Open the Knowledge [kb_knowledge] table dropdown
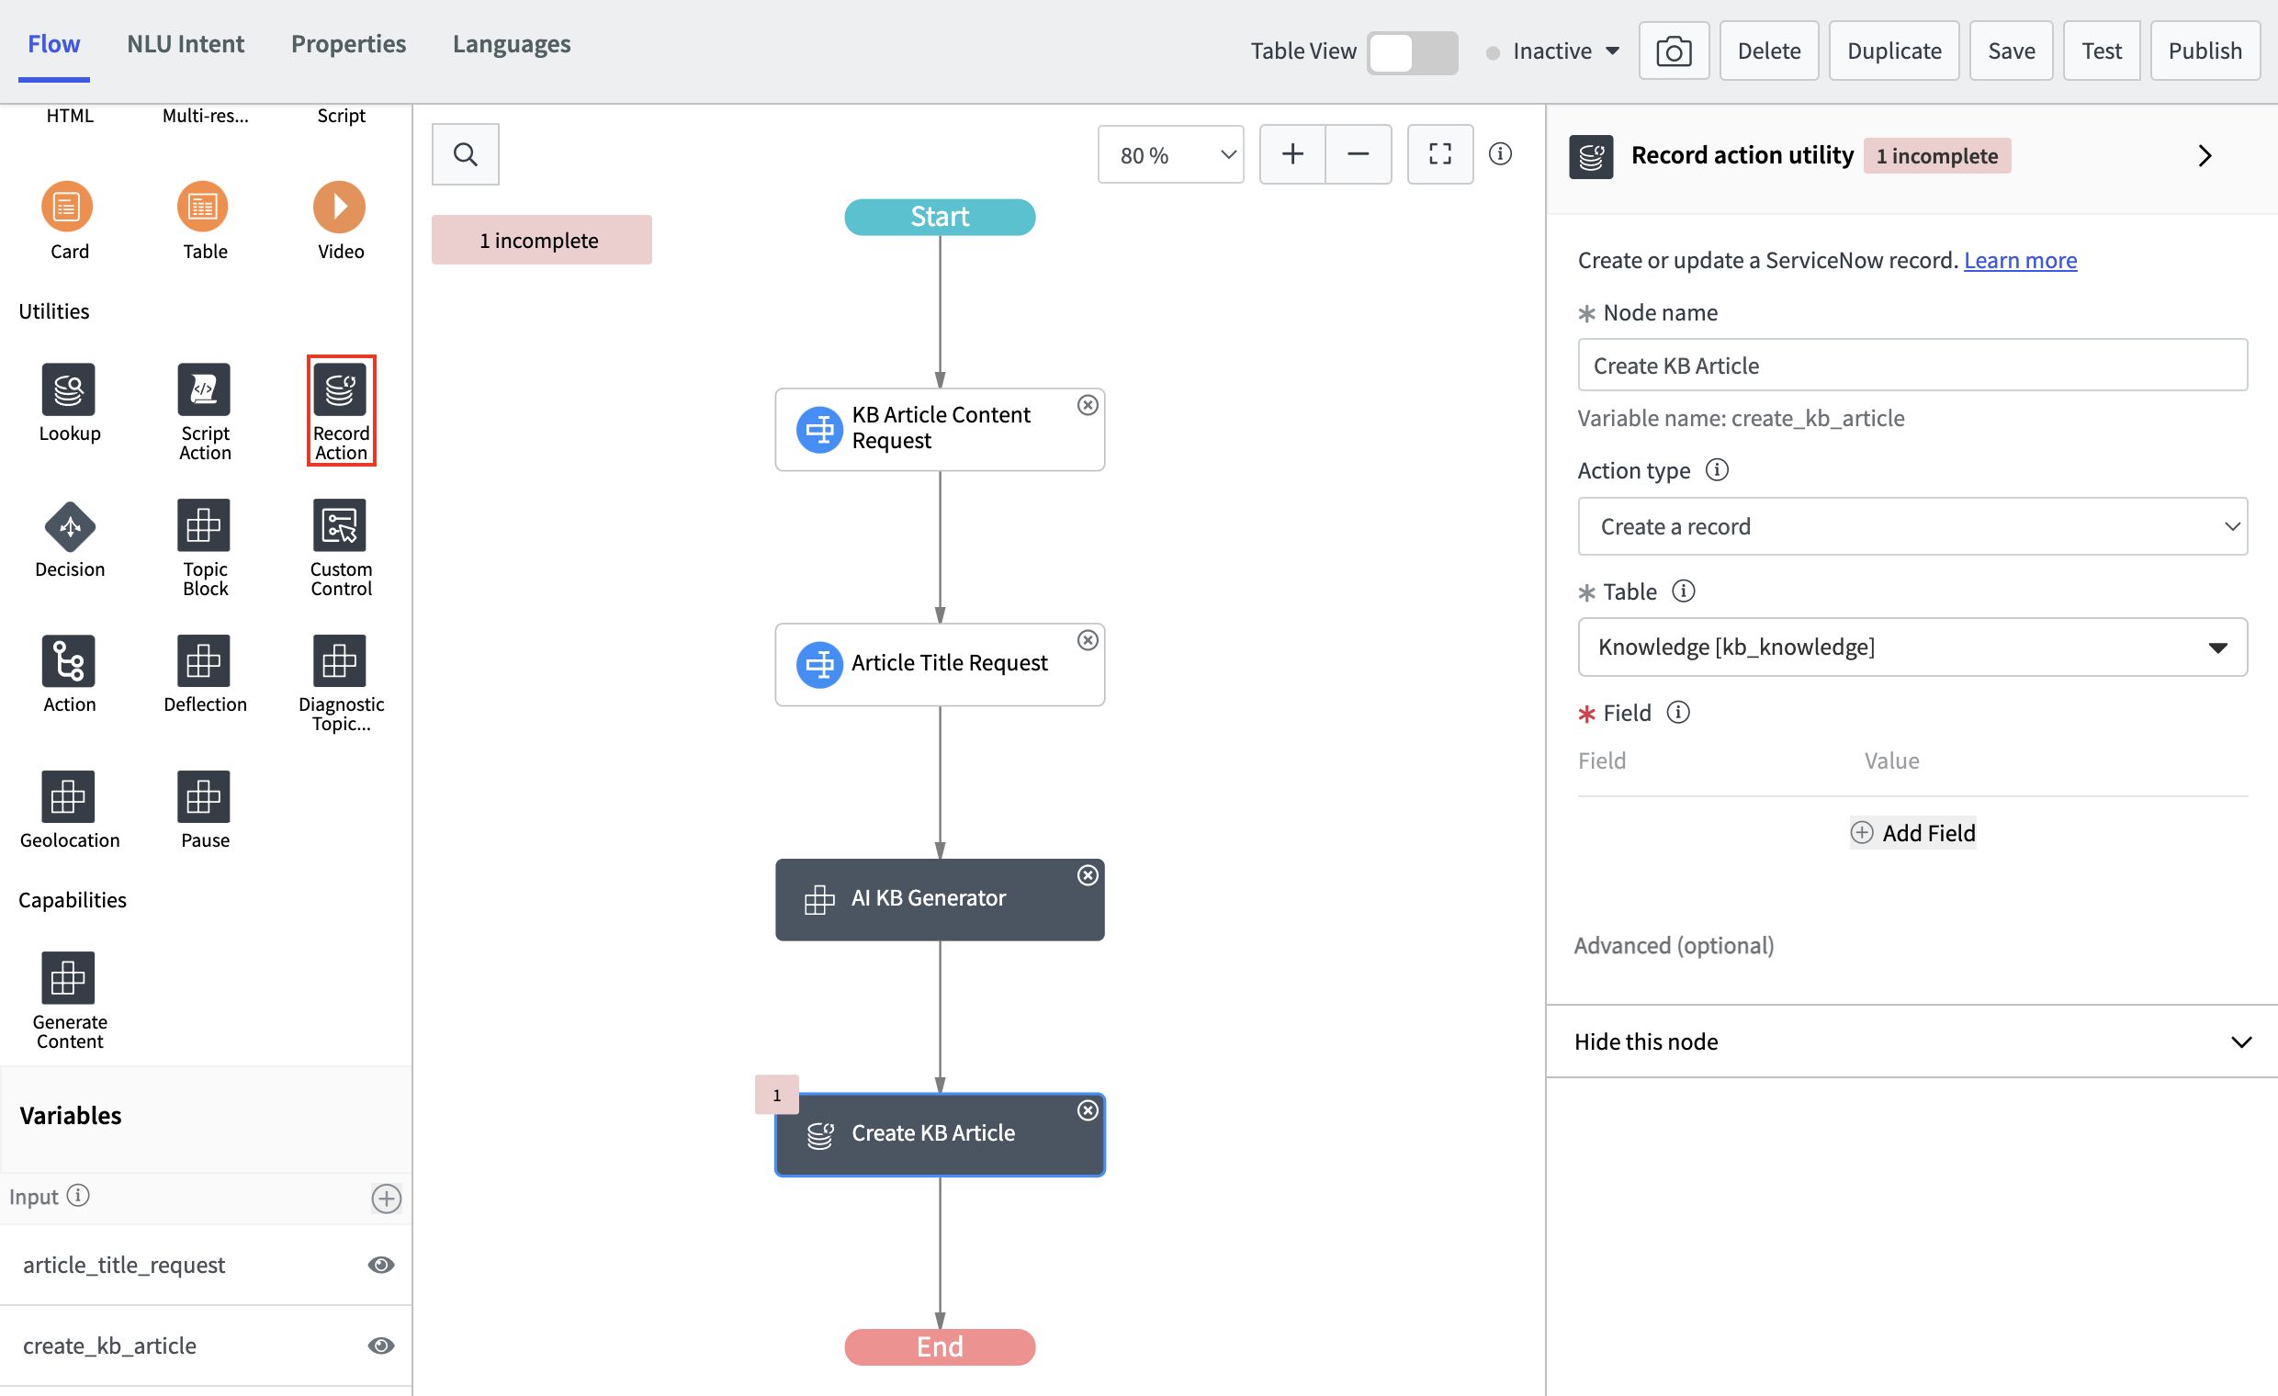The image size is (2278, 1396). click(1911, 647)
